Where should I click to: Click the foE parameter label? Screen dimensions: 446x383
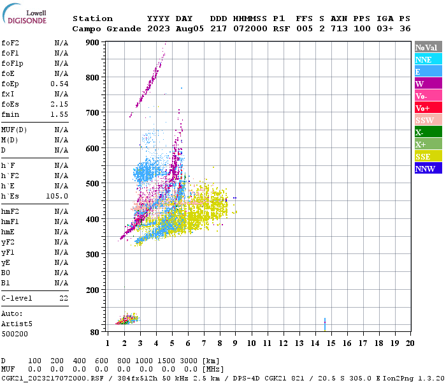[x=8, y=74]
